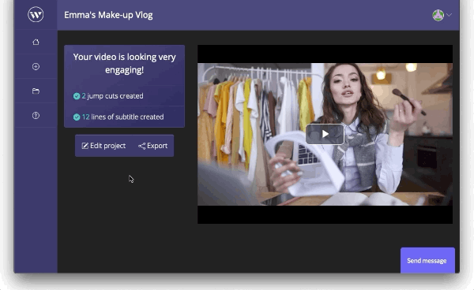Expand the account dropdown chevron
Image resolution: width=474 pixels, height=290 pixels.
coord(450,15)
